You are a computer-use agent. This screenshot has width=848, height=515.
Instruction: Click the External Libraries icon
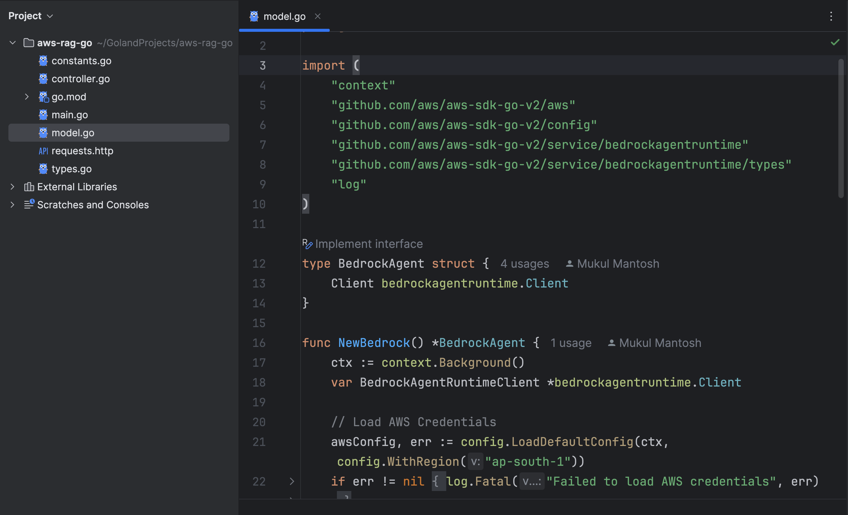coord(29,187)
